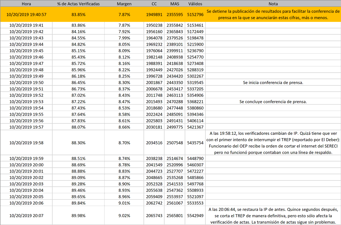Click the 'Nota' column header

pos(273,4)
